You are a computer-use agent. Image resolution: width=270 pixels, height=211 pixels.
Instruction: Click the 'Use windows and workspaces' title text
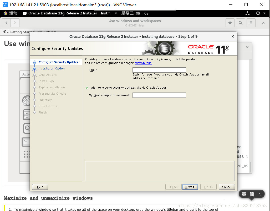pyautogui.click(x=135, y=21)
